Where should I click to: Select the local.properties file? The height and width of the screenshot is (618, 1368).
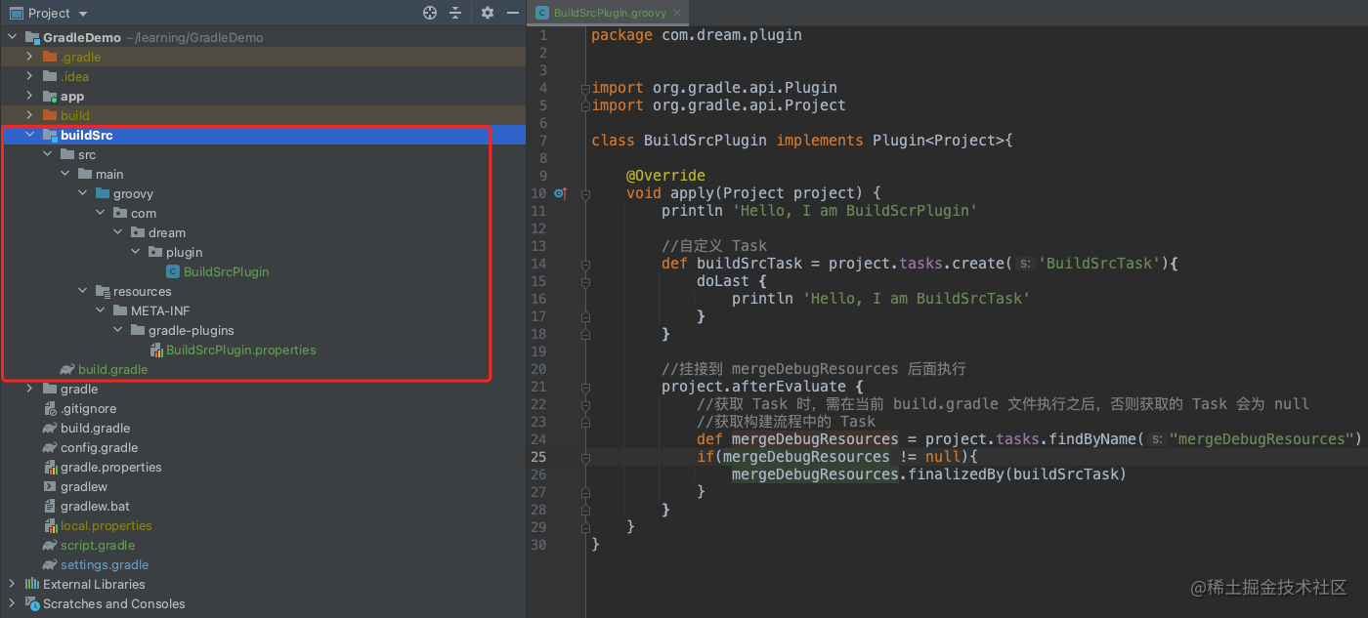(106, 525)
